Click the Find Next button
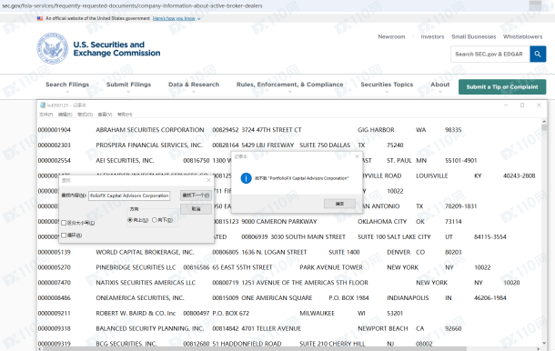The width and height of the screenshot is (555, 351). pos(196,196)
